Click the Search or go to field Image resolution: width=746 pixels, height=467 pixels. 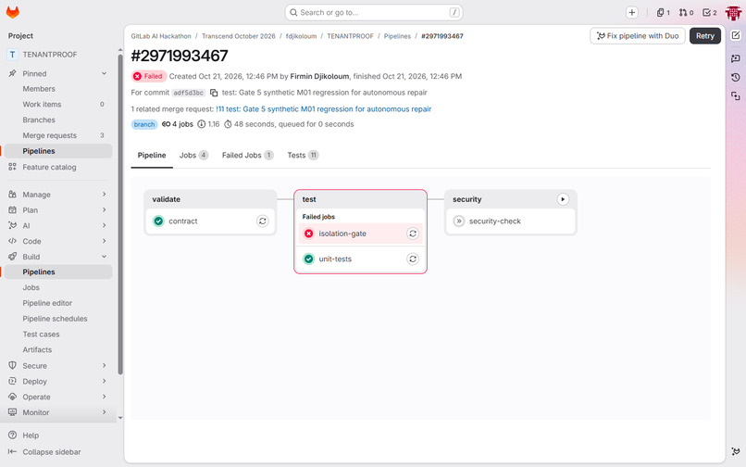374,12
